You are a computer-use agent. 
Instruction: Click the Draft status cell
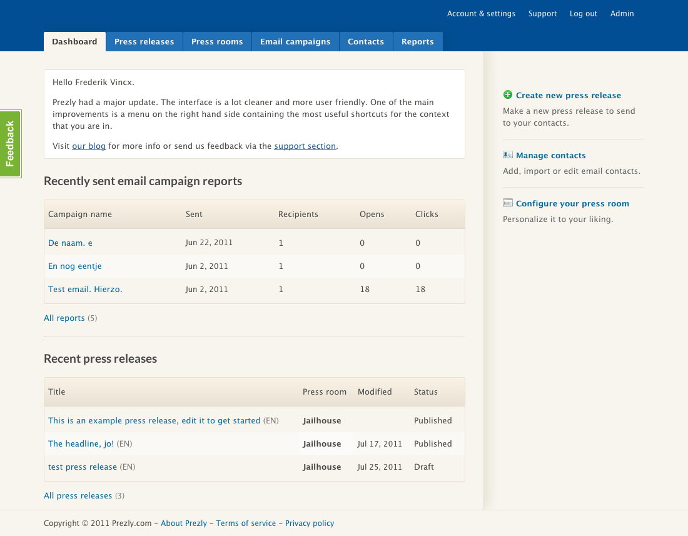tap(424, 467)
